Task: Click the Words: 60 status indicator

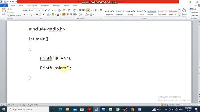Action: point(17,105)
